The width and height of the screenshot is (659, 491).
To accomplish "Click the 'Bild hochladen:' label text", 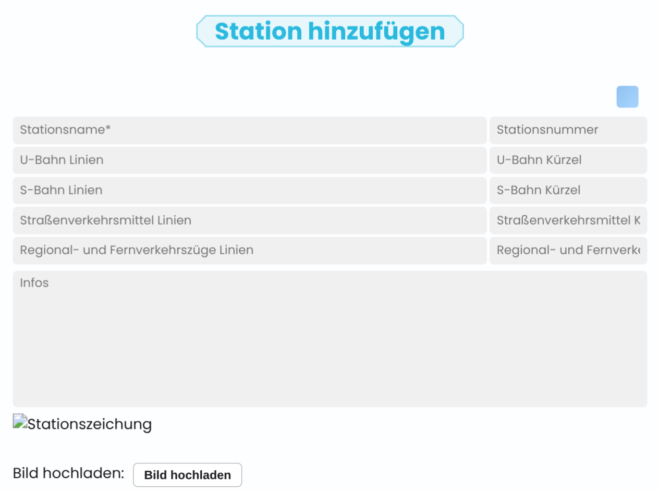I will point(68,473).
